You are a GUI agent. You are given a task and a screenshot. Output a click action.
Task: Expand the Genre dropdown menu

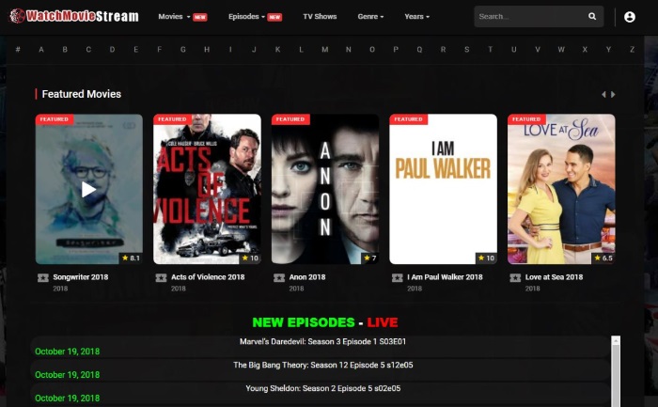coord(370,17)
